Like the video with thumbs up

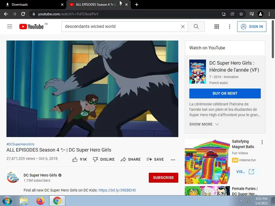tap(79, 159)
